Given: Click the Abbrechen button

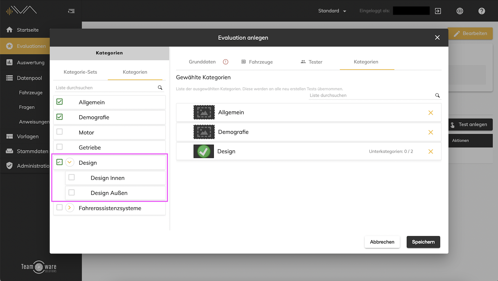Looking at the screenshot, I should (382, 242).
